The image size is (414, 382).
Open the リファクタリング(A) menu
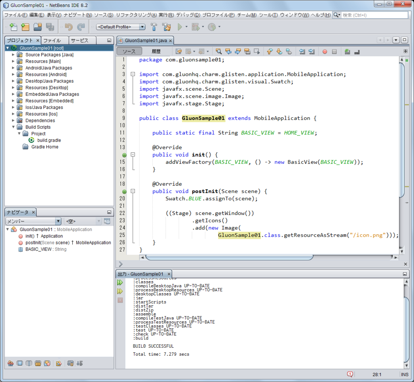click(x=136, y=15)
